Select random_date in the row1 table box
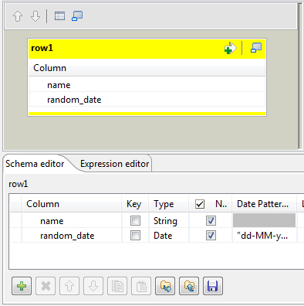 click(x=147, y=100)
